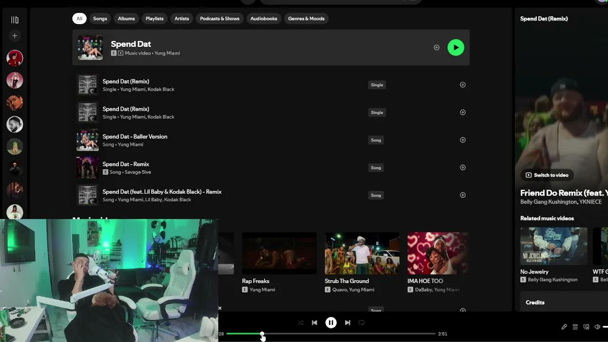Open "Spend Dat - Baller Version" song title
Image resolution: width=608 pixels, height=342 pixels.
click(135, 136)
